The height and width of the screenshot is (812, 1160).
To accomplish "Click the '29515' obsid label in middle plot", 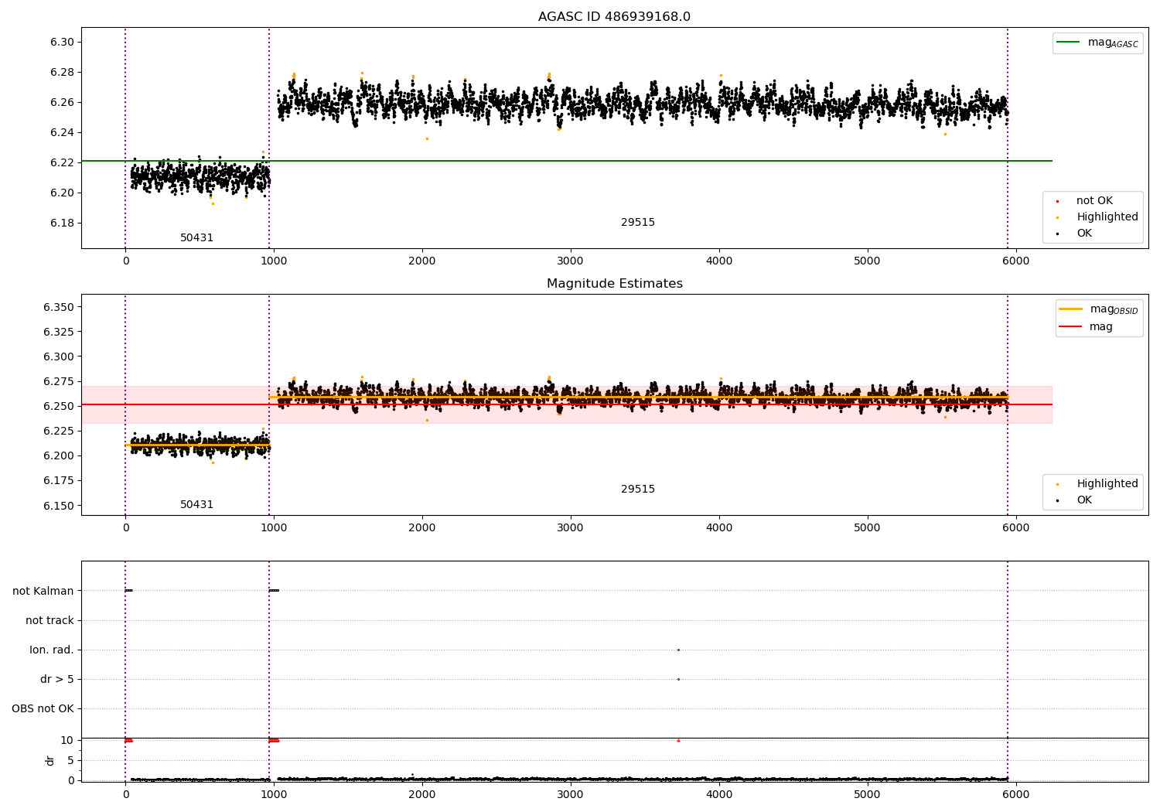I will point(637,490).
